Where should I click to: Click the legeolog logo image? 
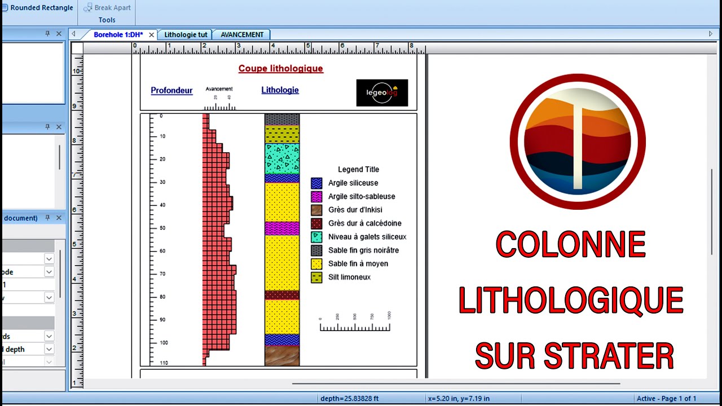382,92
